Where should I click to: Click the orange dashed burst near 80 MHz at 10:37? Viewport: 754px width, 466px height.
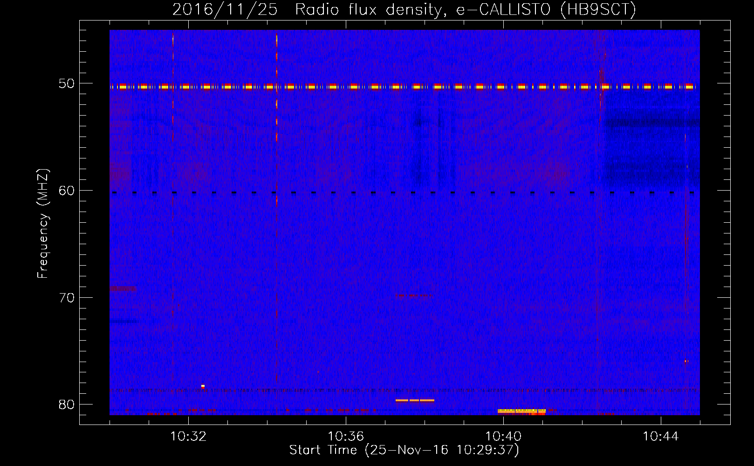415,400
